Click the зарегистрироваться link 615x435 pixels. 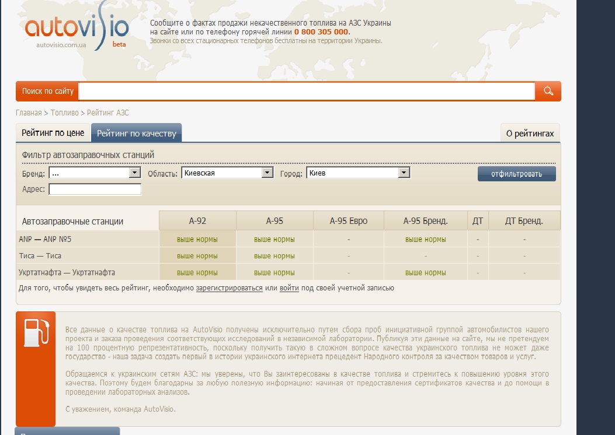229,288
